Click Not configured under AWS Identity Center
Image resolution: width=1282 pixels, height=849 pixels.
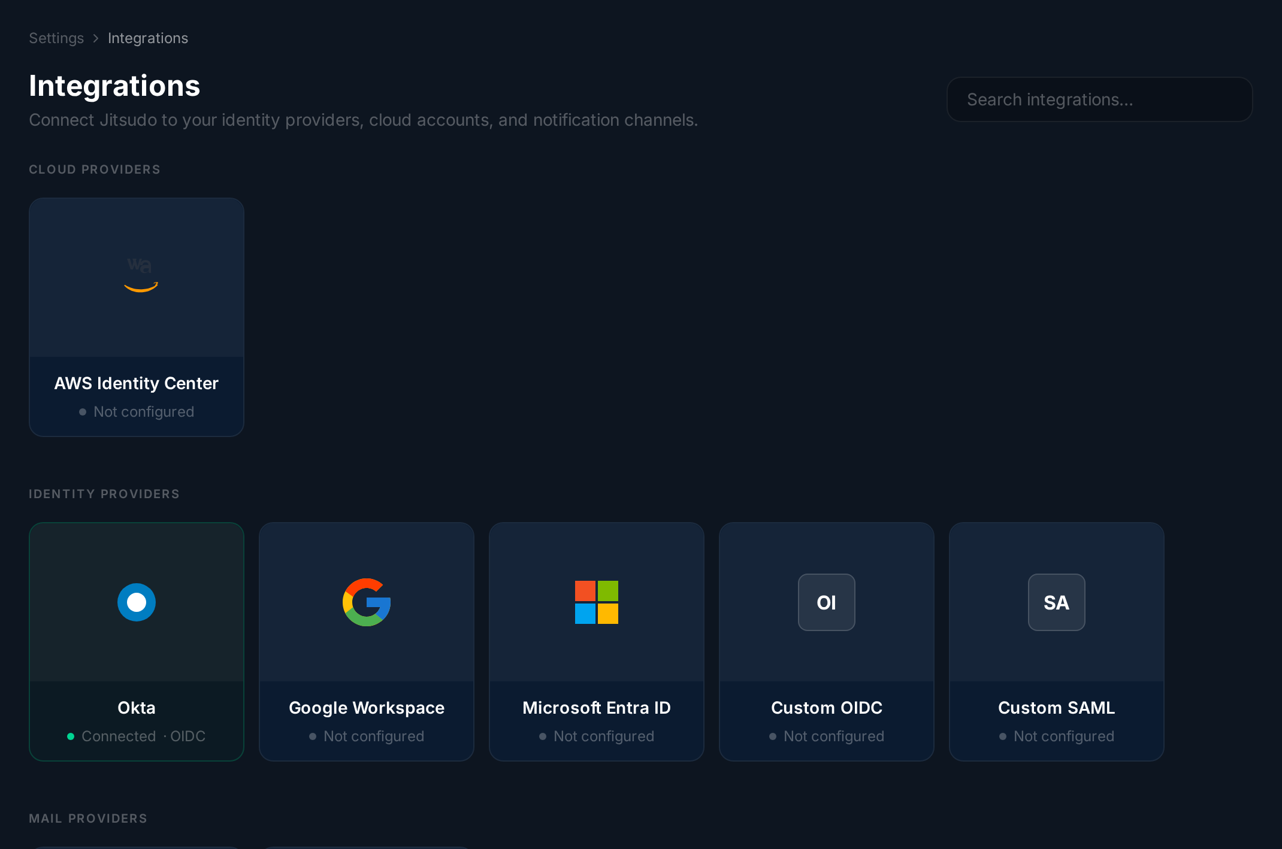click(x=137, y=412)
